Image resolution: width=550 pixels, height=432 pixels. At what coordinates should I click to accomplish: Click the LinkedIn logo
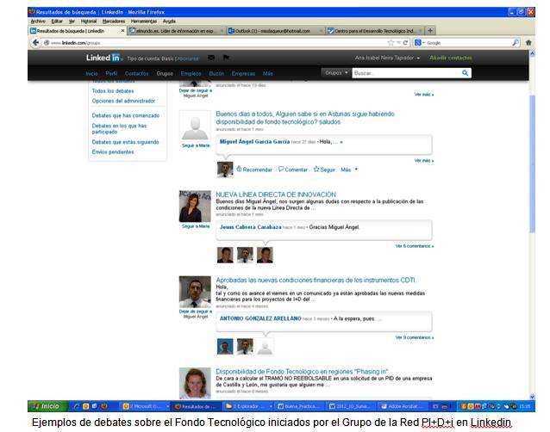tap(103, 58)
